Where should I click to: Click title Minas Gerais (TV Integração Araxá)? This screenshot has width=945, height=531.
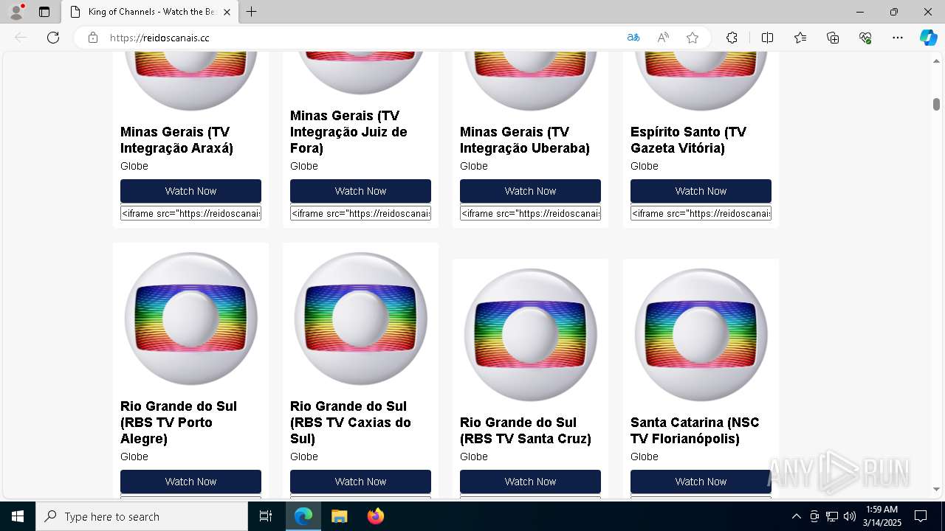[176, 140]
